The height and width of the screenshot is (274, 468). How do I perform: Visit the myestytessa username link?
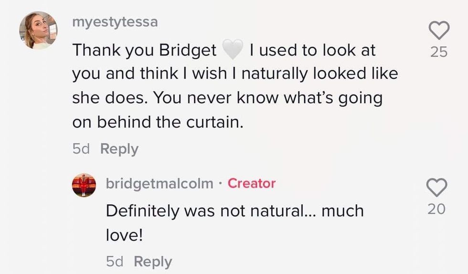(115, 22)
